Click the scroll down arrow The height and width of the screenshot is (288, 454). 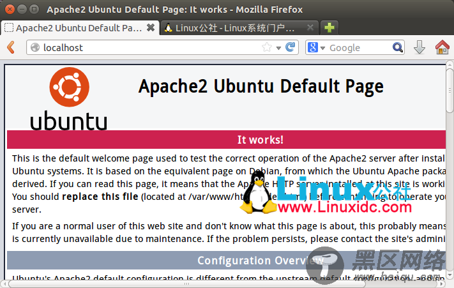click(450, 275)
